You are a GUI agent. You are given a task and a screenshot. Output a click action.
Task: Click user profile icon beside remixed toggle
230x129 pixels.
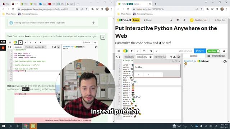[224, 51]
